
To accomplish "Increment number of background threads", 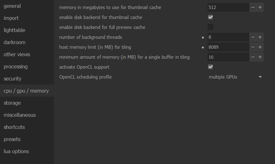I will [x=260, y=37].
